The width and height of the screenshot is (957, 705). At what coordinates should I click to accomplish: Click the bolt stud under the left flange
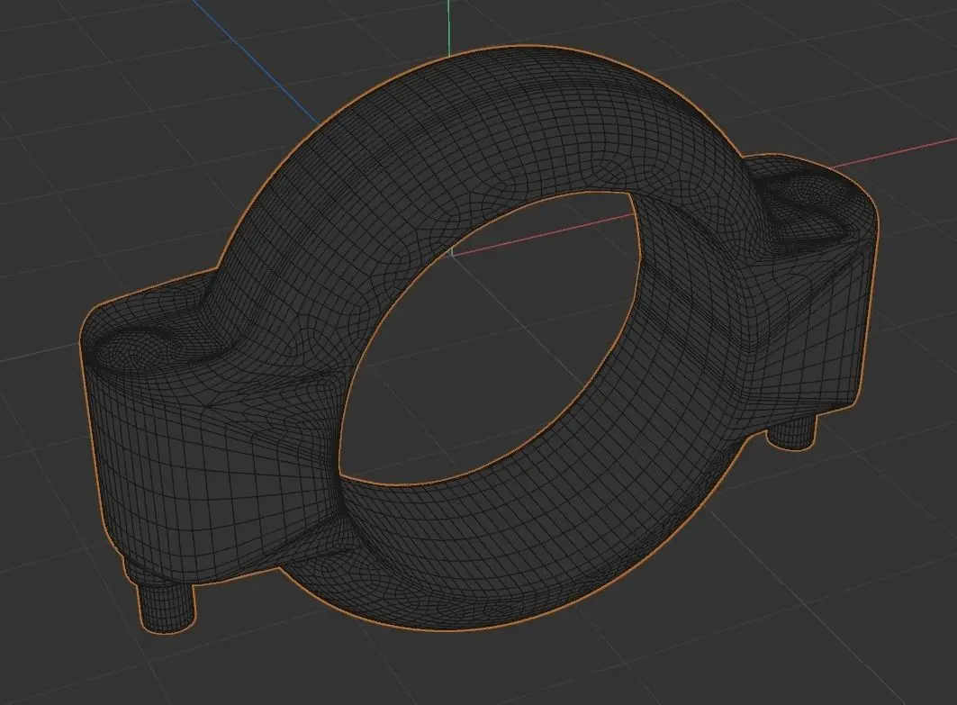tap(166, 608)
